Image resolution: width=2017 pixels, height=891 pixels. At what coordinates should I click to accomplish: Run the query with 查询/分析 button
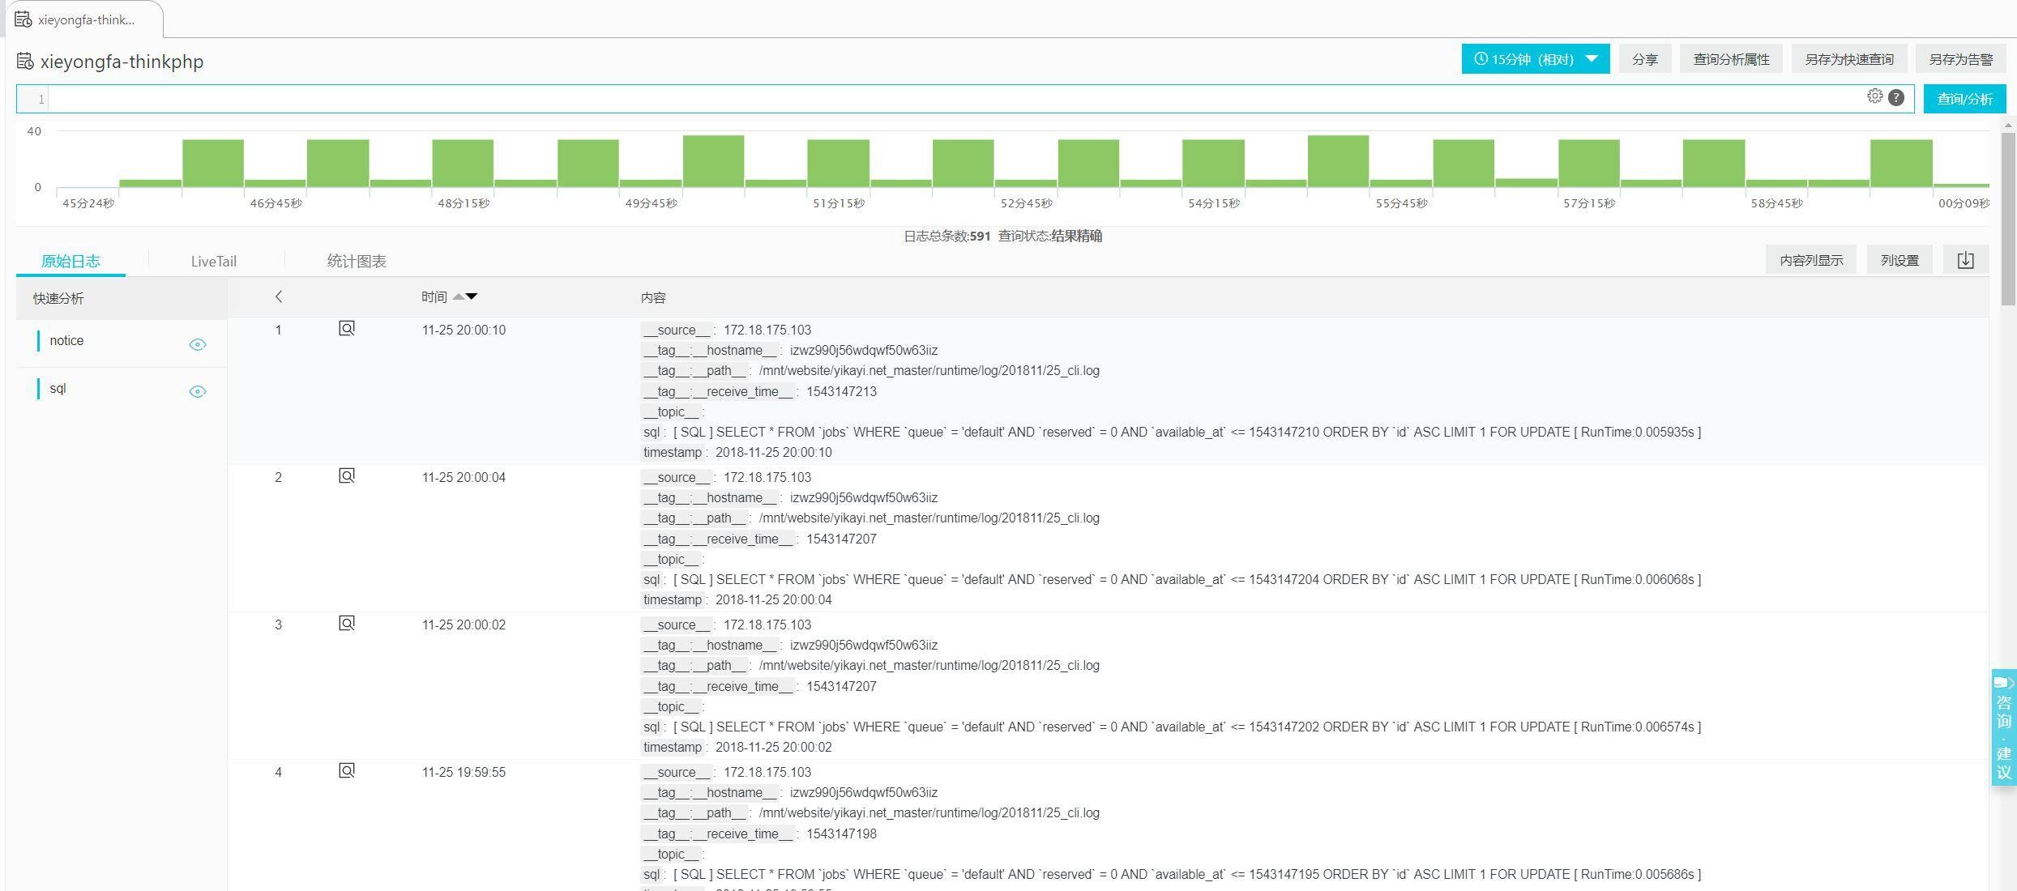(1964, 99)
